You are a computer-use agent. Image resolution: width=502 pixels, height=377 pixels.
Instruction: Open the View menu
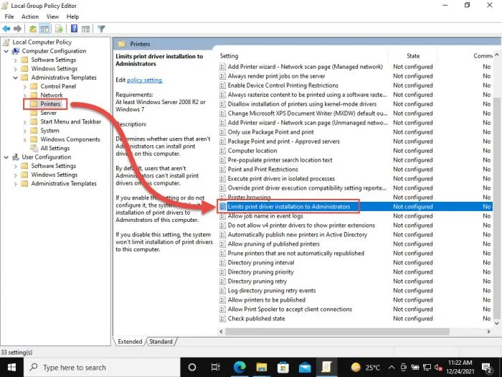click(x=52, y=17)
